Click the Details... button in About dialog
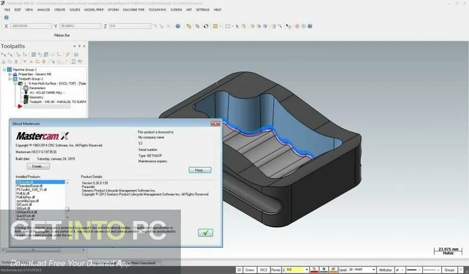Image resolution: width=469 pixels, height=274 pixels. (x=38, y=166)
